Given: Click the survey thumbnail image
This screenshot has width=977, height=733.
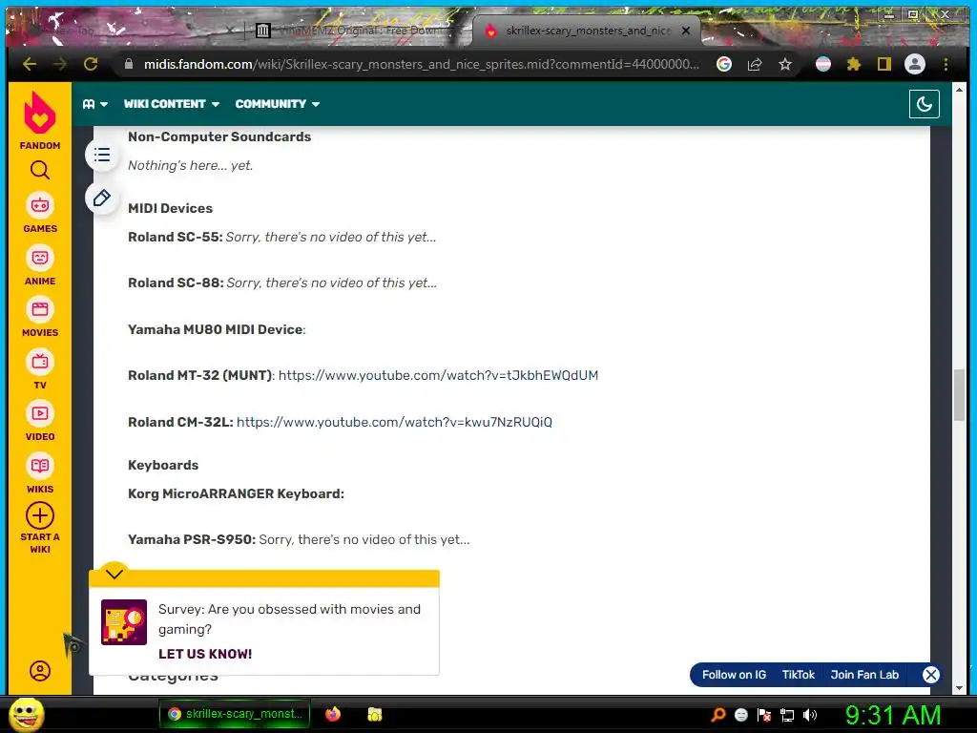Looking at the screenshot, I should pos(124,622).
